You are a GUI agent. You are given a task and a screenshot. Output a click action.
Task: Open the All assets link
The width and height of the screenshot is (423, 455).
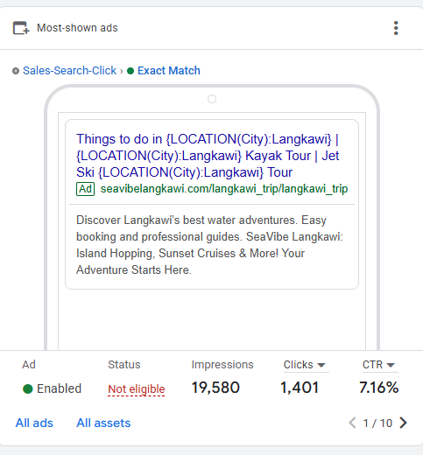point(103,423)
